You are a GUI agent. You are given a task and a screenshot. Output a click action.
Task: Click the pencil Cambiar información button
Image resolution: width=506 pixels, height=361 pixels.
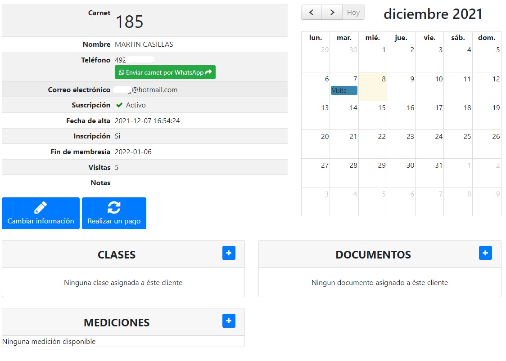[x=41, y=214]
